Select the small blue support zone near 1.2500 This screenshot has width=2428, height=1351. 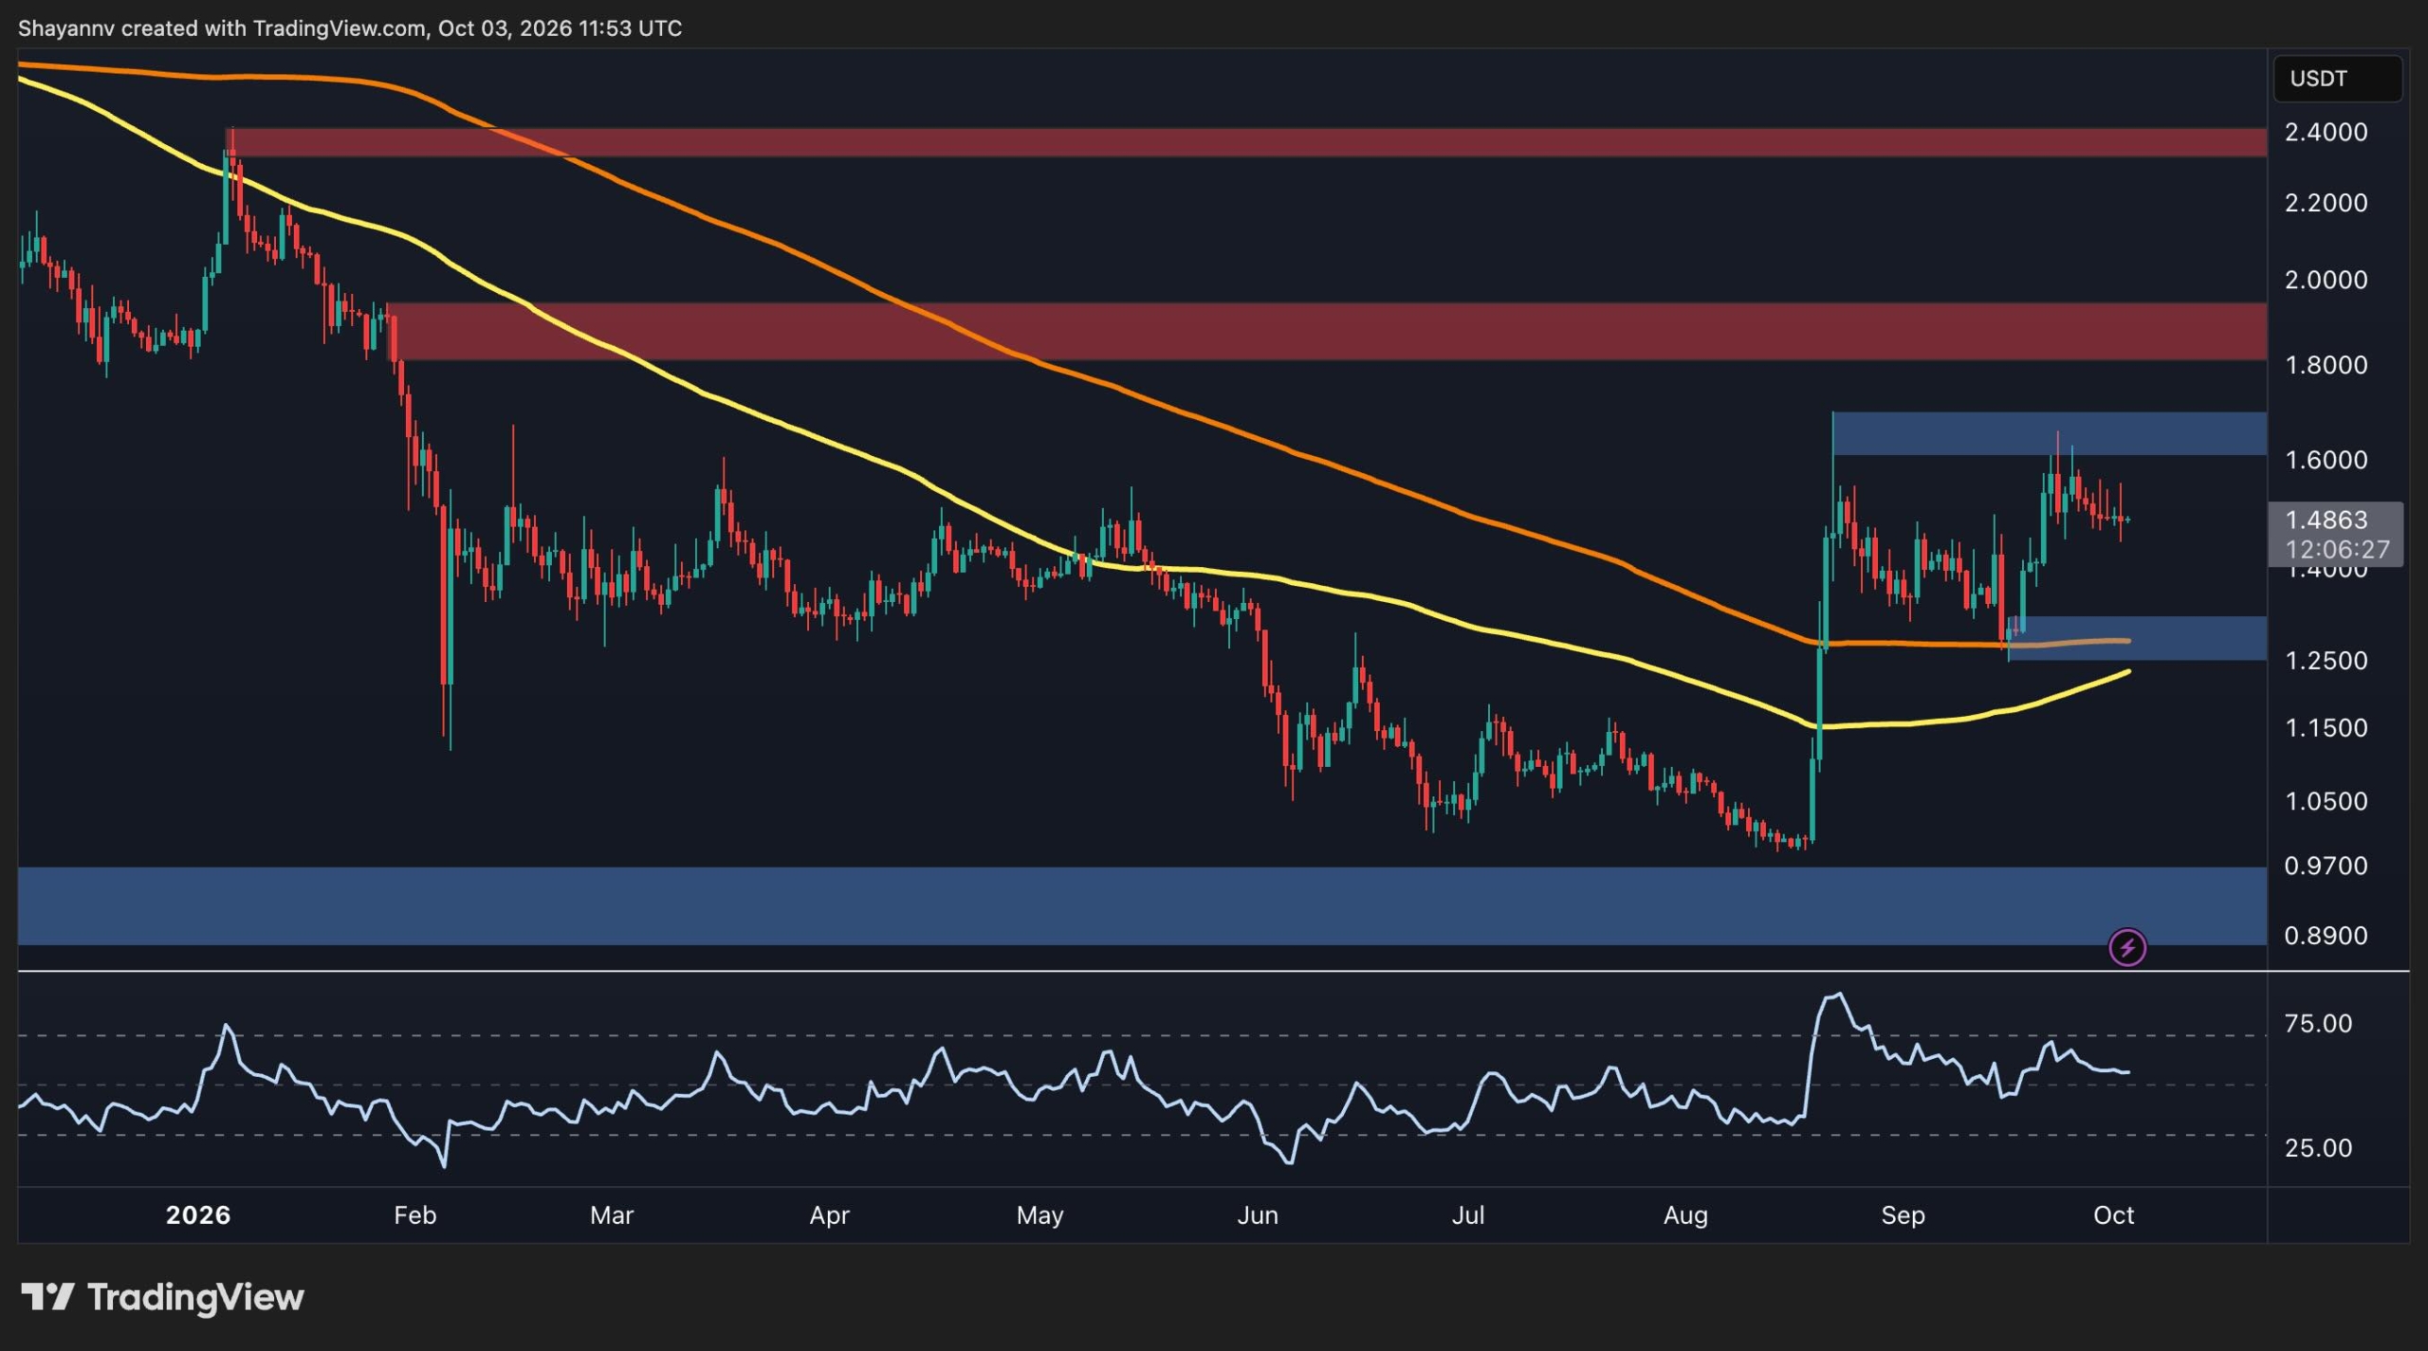click(2138, 638)
